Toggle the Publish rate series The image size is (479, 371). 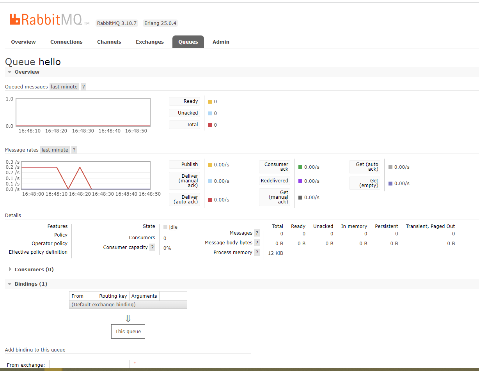click(x=185, y=164)
